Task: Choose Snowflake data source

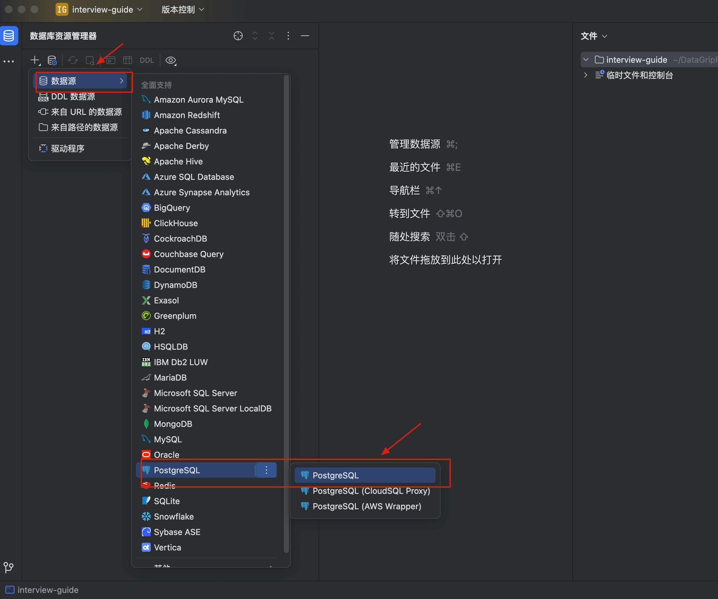Action: point(207,517)
